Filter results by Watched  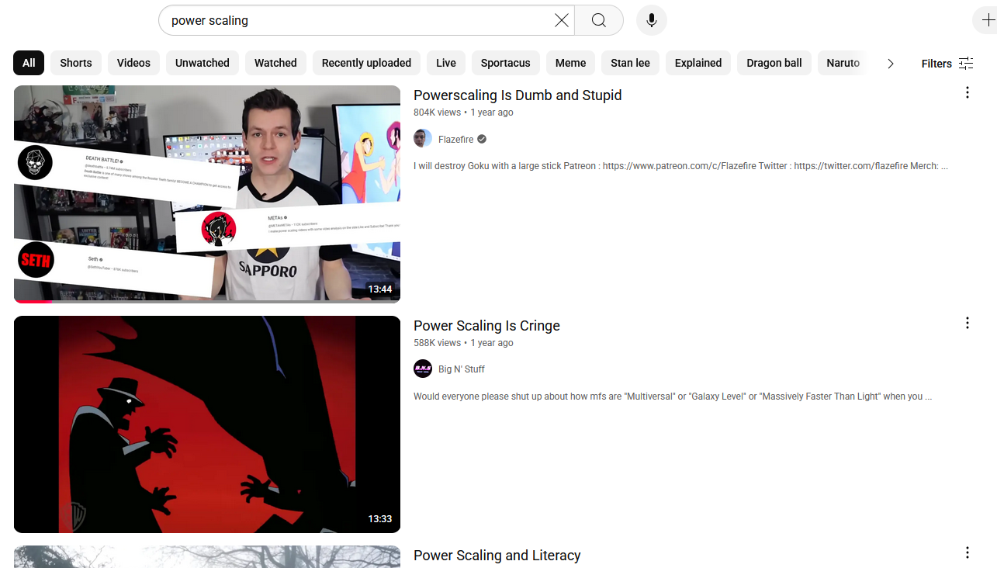tap(275, 63)
